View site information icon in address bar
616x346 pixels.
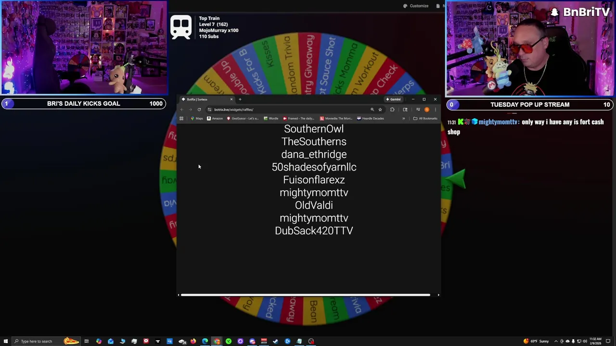[x=209, y=110]
